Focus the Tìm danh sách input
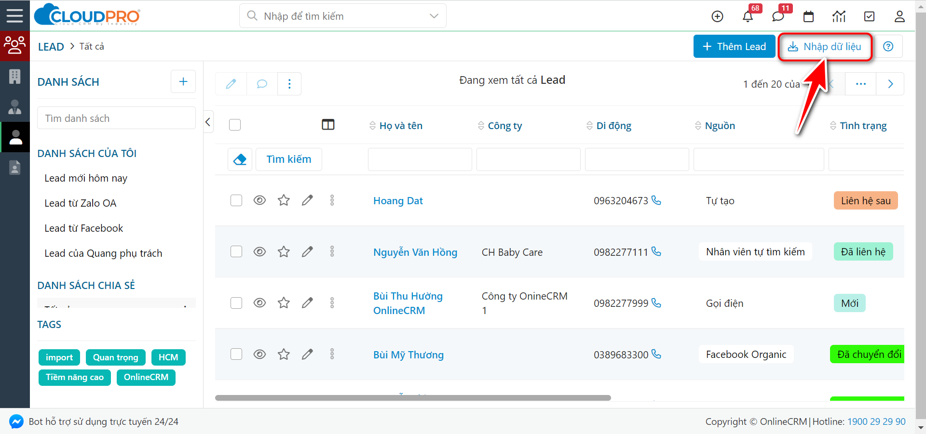 coord(116,118)
